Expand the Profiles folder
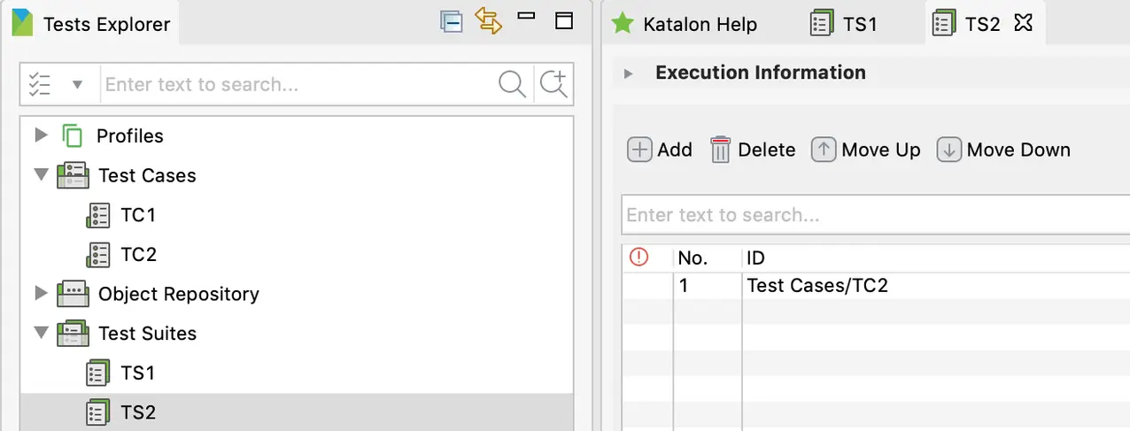Viewport: 1130px width, 431px height. point(40,135)
